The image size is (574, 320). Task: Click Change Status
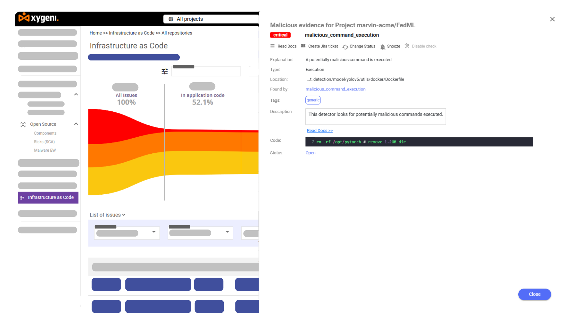point(363,46)
